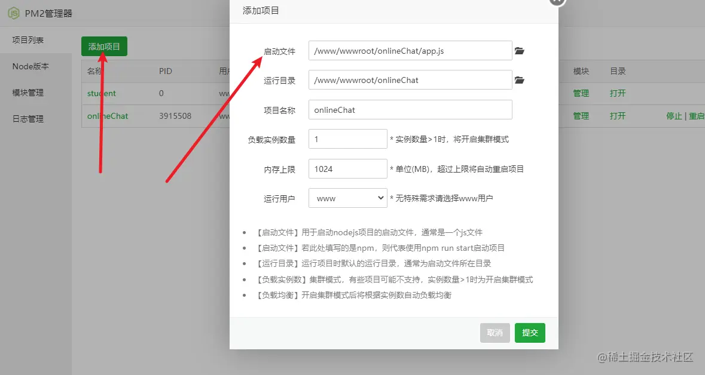Image resolution: width=705 pixels, height=375 pixels.
Task: Click hint 无特殊需求请选择www用户
Action: [441, 198]
